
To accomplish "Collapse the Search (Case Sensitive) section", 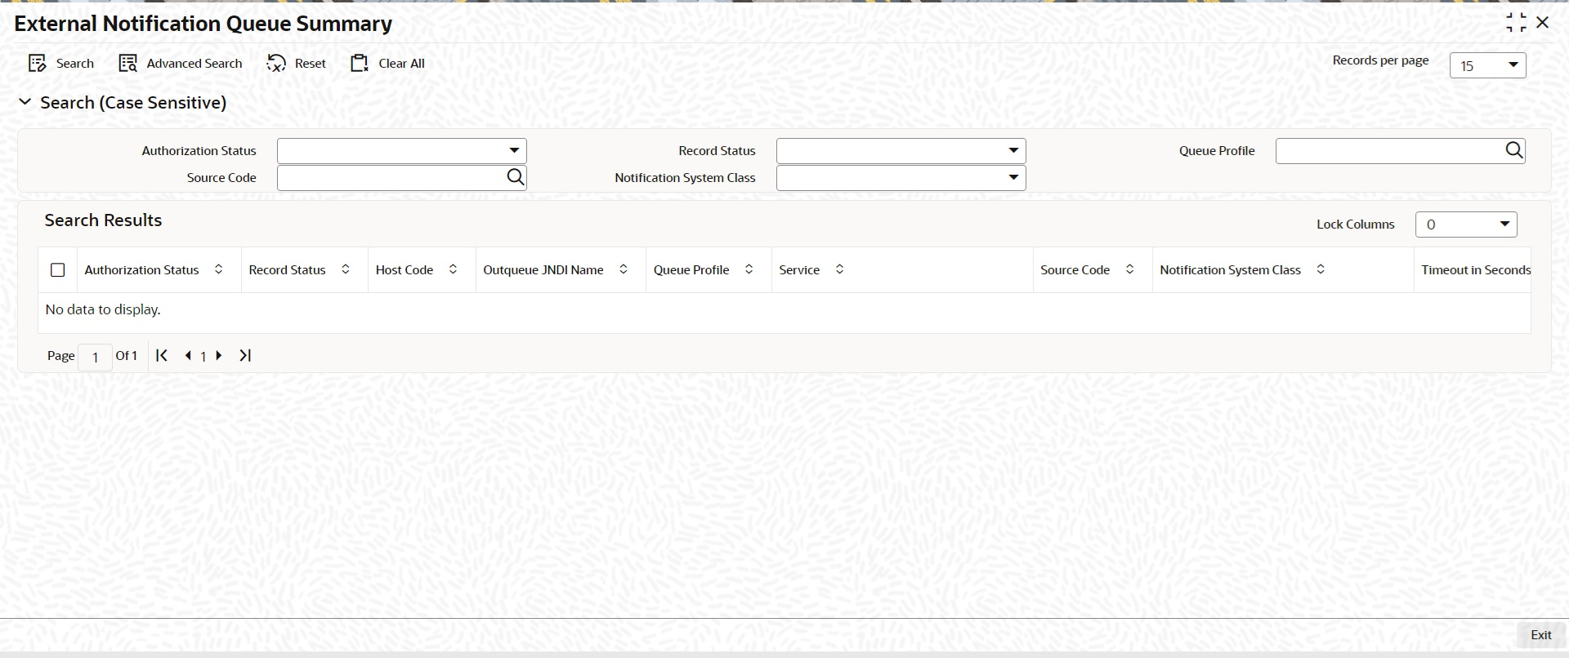I will [25, 102].
